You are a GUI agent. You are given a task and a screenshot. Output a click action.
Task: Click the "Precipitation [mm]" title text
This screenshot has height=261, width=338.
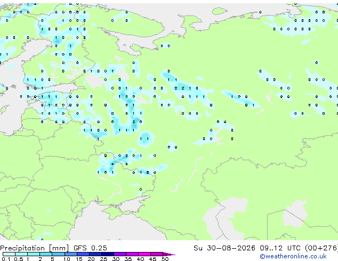coord(35,248)
